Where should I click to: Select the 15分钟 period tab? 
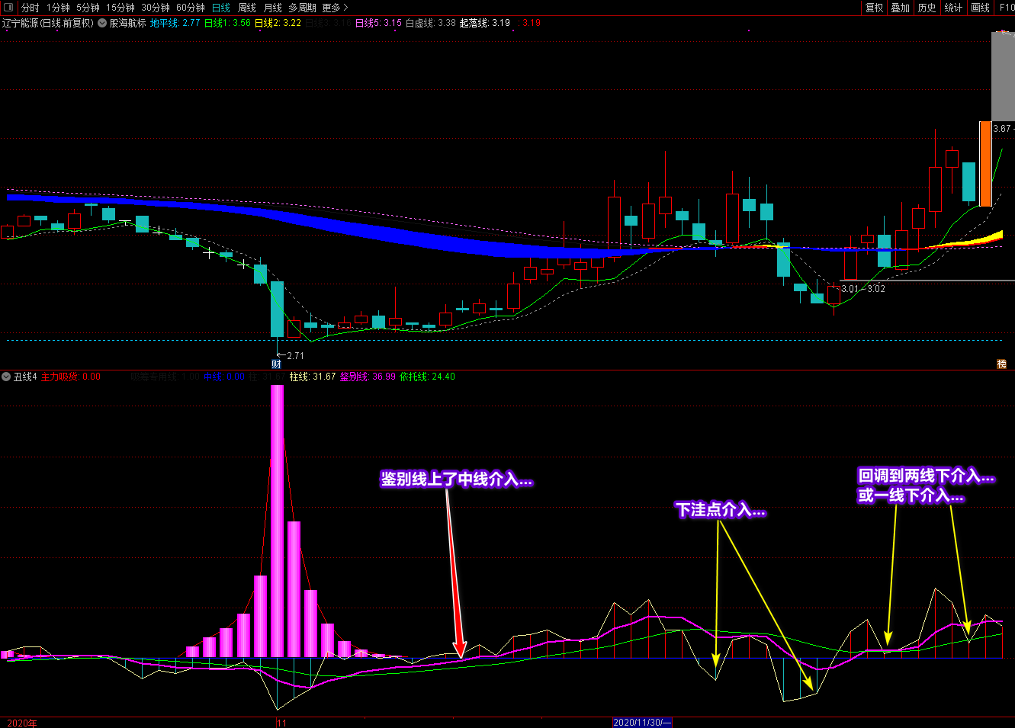120,8
